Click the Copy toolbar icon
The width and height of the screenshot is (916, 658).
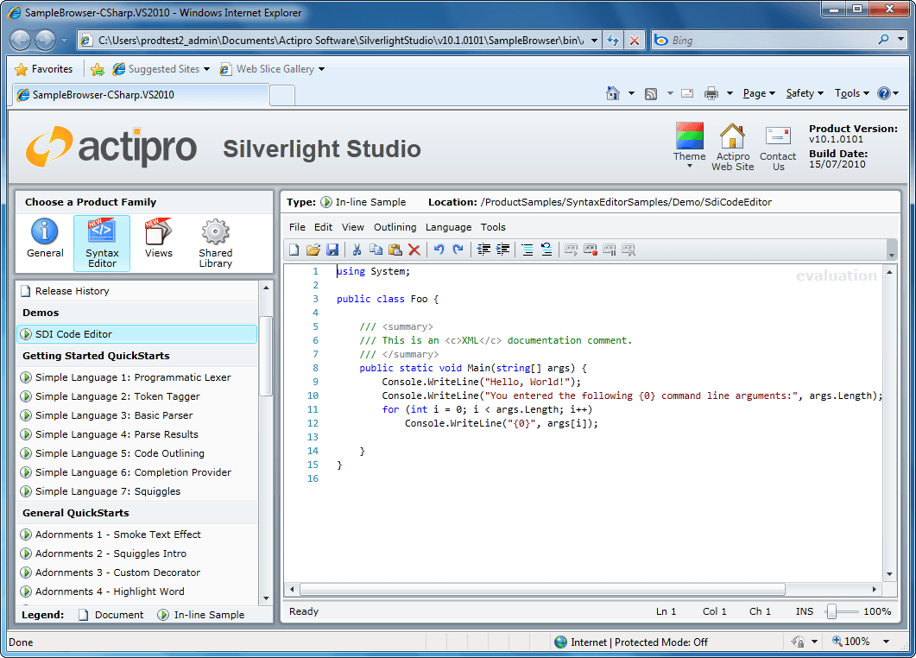pos(376,250)
